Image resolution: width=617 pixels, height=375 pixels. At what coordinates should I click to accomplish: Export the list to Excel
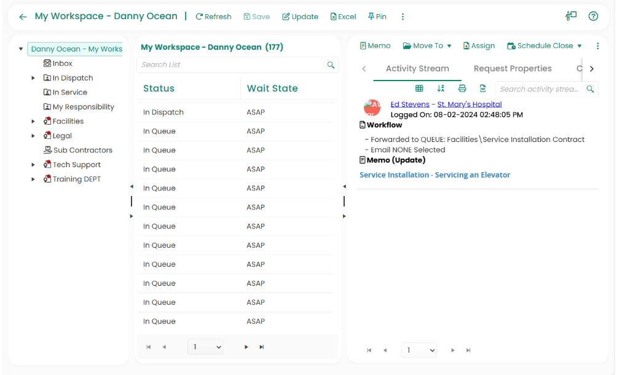tap(343, 17)
